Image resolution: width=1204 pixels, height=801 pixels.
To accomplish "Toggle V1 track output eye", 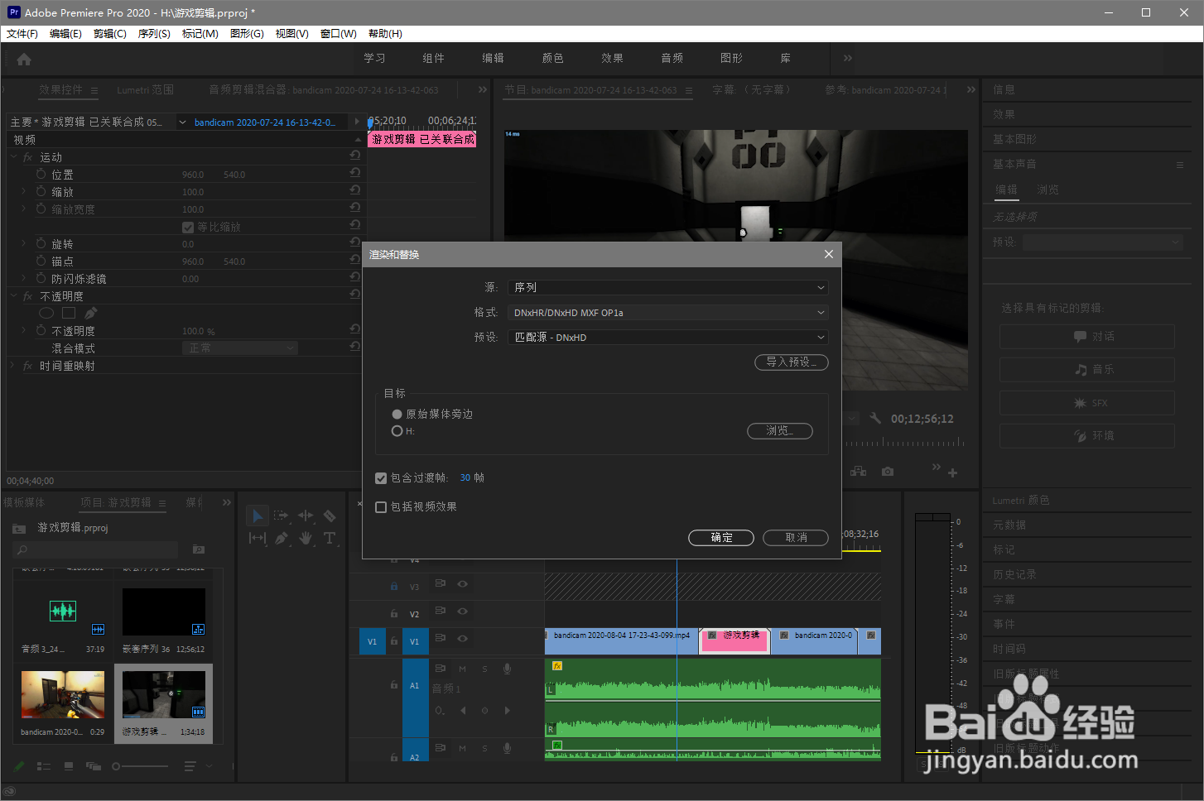I will coord(463,638).
